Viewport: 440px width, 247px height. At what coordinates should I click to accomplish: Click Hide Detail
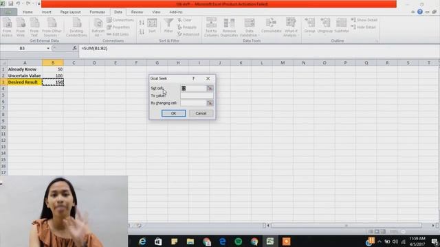[x=364, y=27]
